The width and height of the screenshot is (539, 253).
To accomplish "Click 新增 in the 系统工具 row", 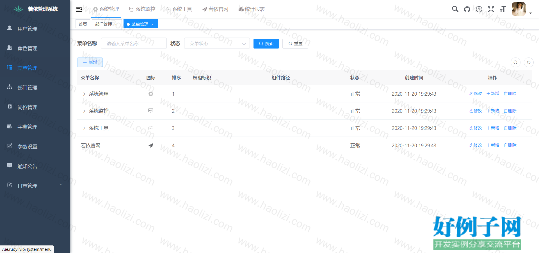I will pos(493,128).
